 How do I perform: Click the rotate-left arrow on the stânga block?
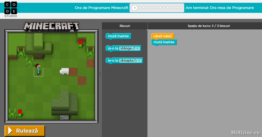point(134,48)
